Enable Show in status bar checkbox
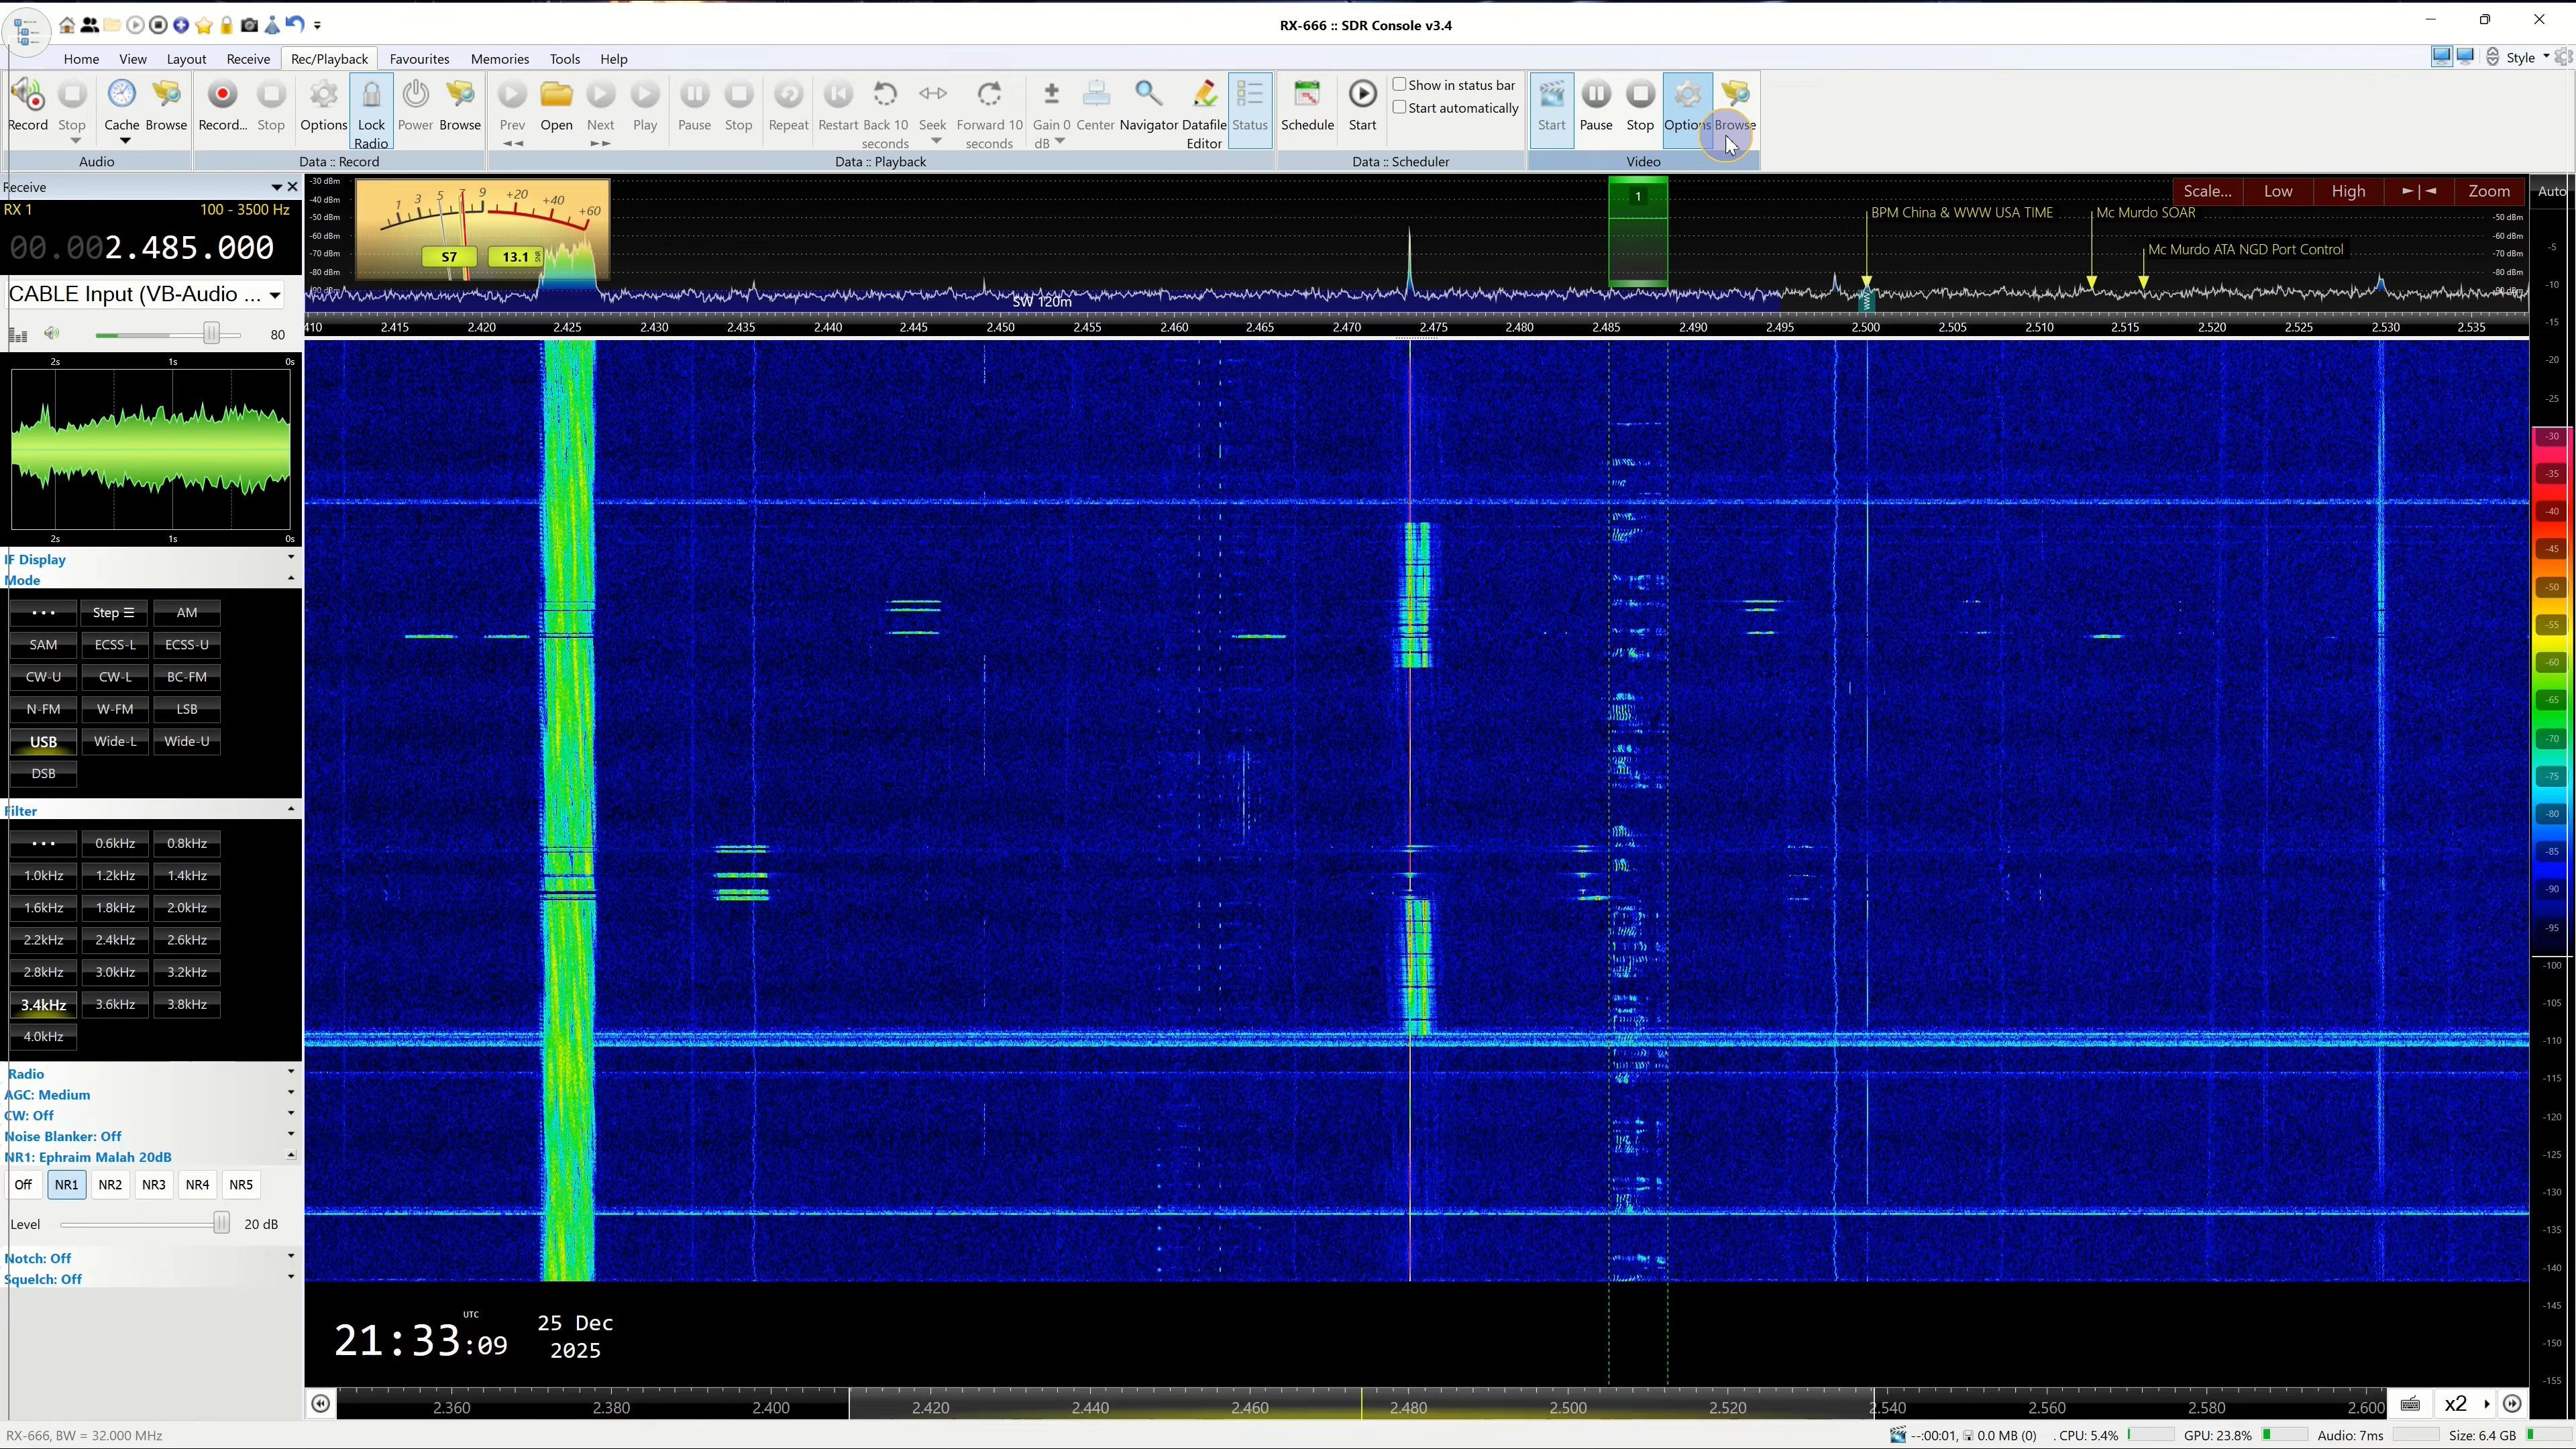The height and width of the screenshot is (1449, 2576). (1400, 85)
